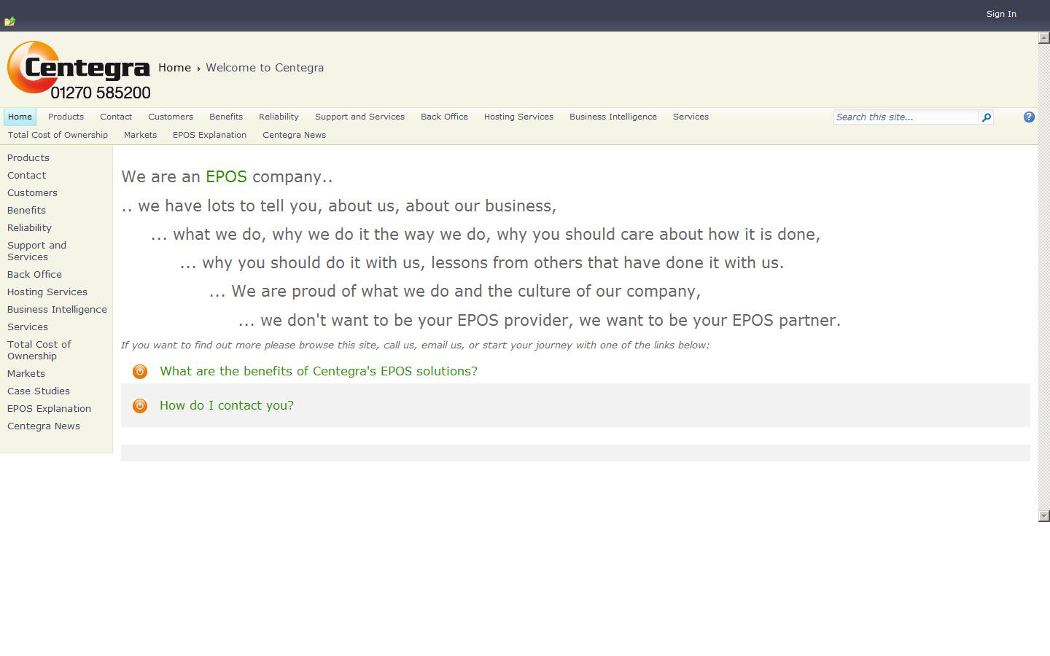Open Case Studies in the left sidebar
Screen dimensions: 1050x656
tap(39, 391)
